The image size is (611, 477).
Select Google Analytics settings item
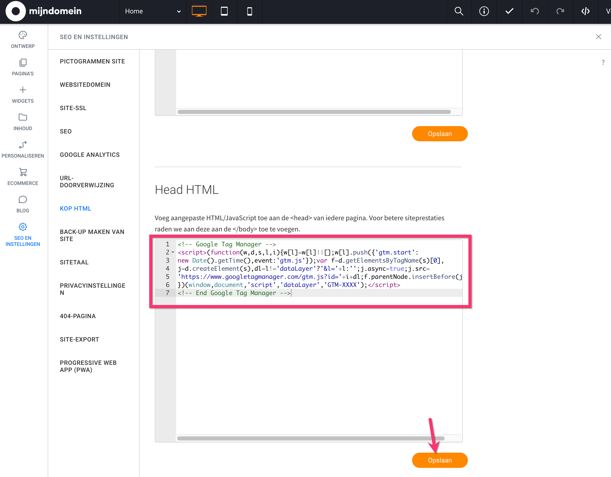pyautogui.click(x=90, y=155)
